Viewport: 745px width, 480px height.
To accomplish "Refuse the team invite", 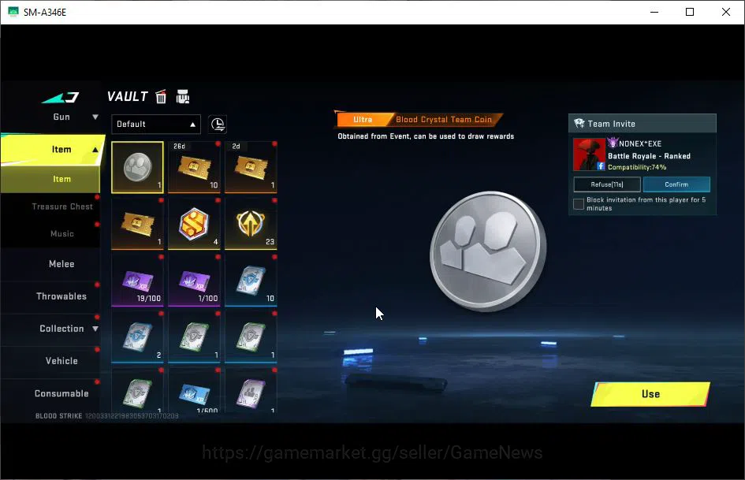I will pos(607,184).
